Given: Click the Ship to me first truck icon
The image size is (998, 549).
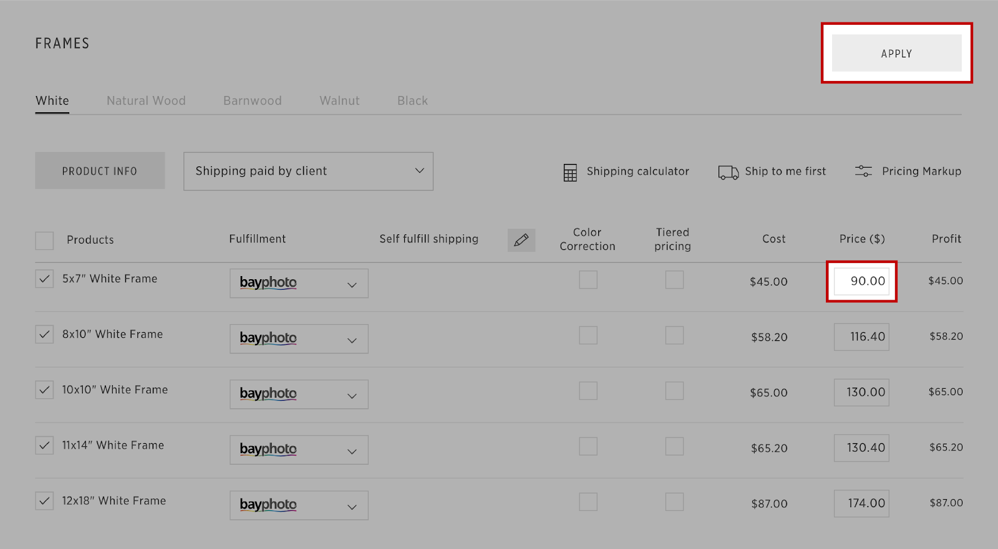Looking at the screenshot, I should point(728,172).
